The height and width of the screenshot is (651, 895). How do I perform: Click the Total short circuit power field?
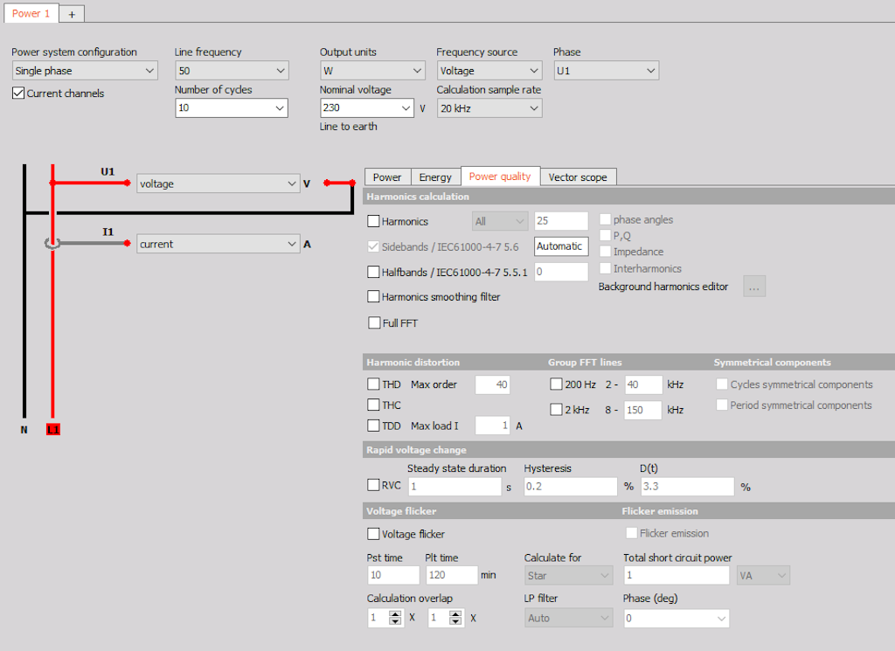tap(676, 575)
